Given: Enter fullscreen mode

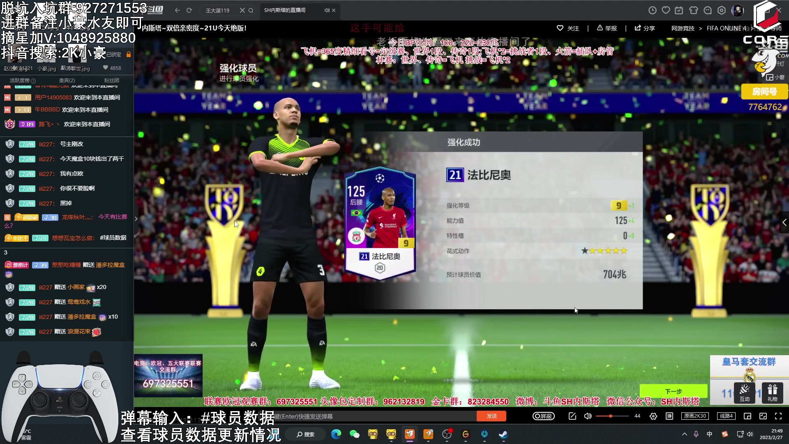Looking at the screenshot, I should (778, 416).
